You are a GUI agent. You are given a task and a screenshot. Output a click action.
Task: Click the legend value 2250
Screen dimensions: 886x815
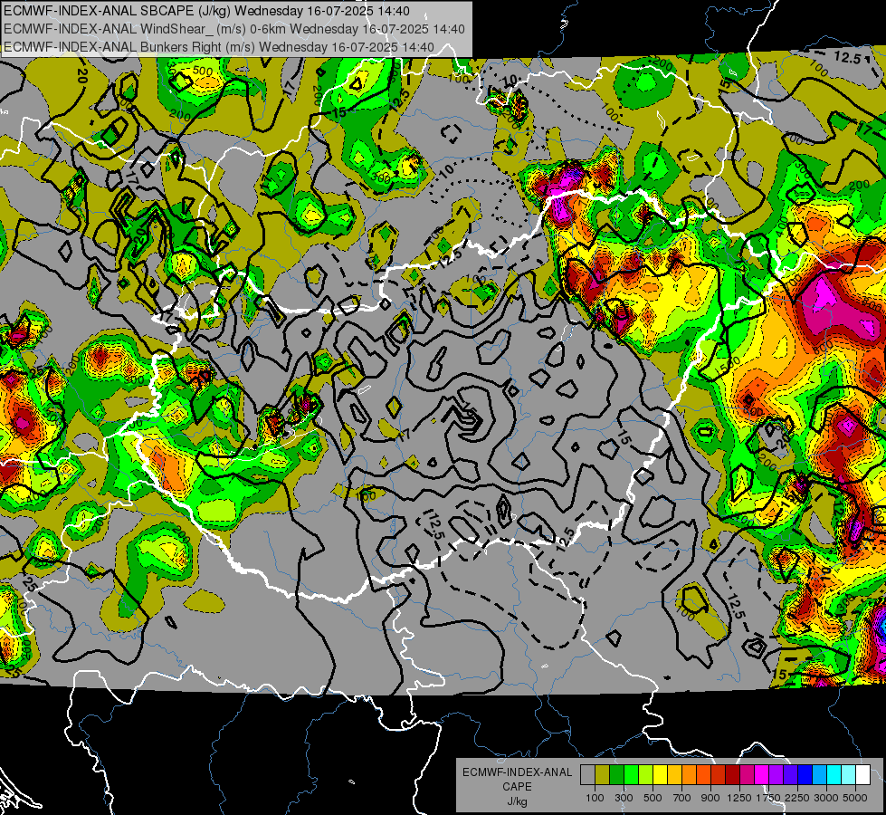pyautogui.click(x=798, y=798)
